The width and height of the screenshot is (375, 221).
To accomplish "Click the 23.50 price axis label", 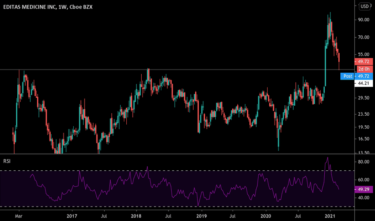I will point(363,114).
